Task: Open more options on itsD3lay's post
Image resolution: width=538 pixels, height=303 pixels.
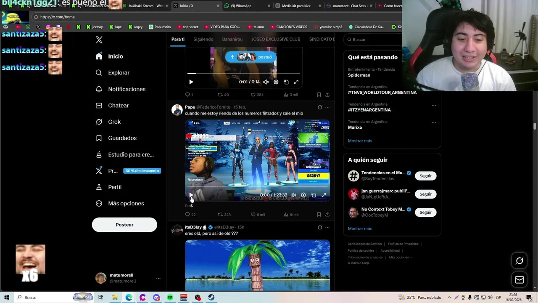Action: pos(327,227)
